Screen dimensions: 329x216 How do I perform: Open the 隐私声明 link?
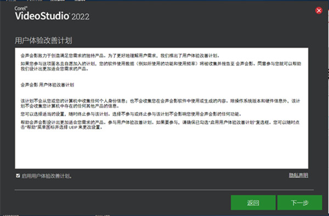tap(298, 175)
